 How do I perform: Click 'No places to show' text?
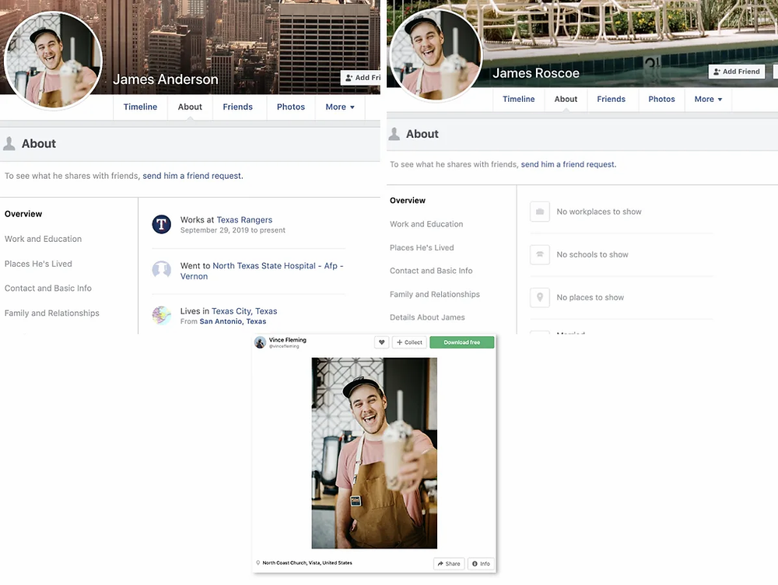591,297
